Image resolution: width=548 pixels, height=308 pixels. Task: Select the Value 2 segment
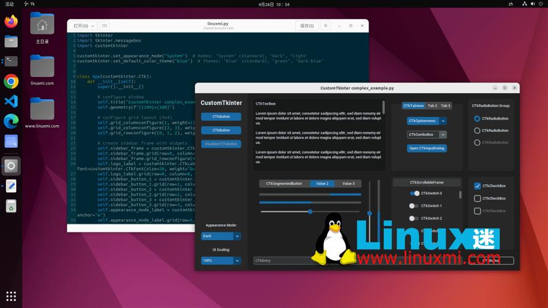click(x=322, y=184)
